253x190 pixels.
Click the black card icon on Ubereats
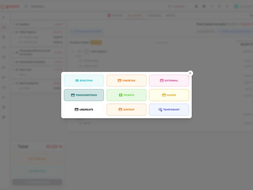coord(77,110)
